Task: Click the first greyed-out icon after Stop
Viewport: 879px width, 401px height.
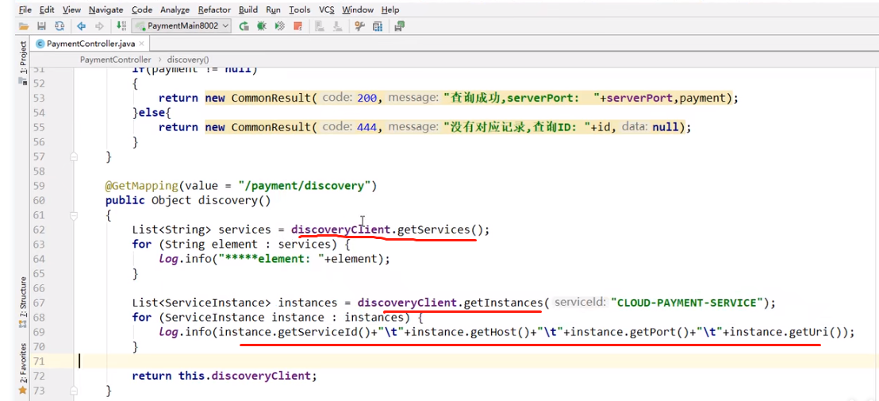Action: 320,25
